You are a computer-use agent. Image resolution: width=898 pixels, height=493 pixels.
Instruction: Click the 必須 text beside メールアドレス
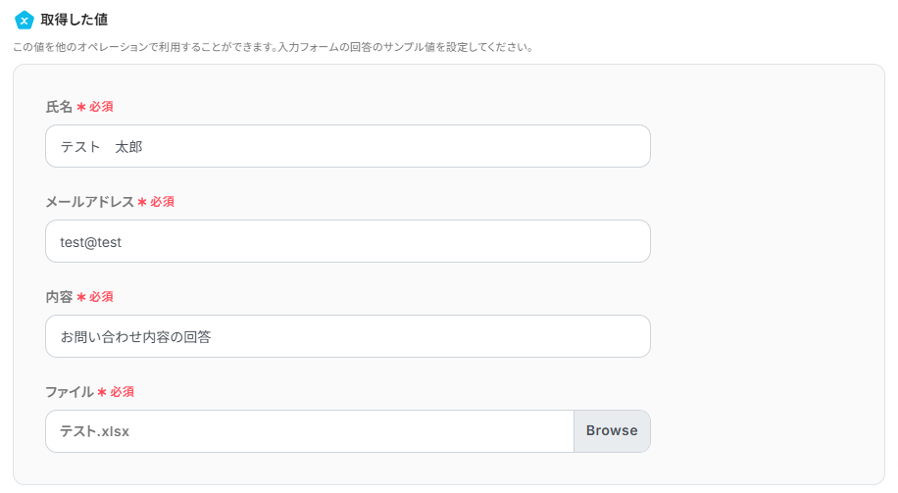click(x=163, y=202)
